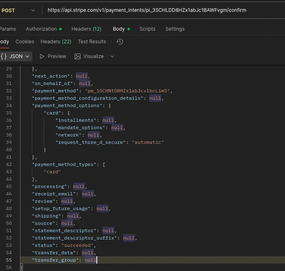
Task: Click the "installments" key
Action: click(x=75, y=120)
